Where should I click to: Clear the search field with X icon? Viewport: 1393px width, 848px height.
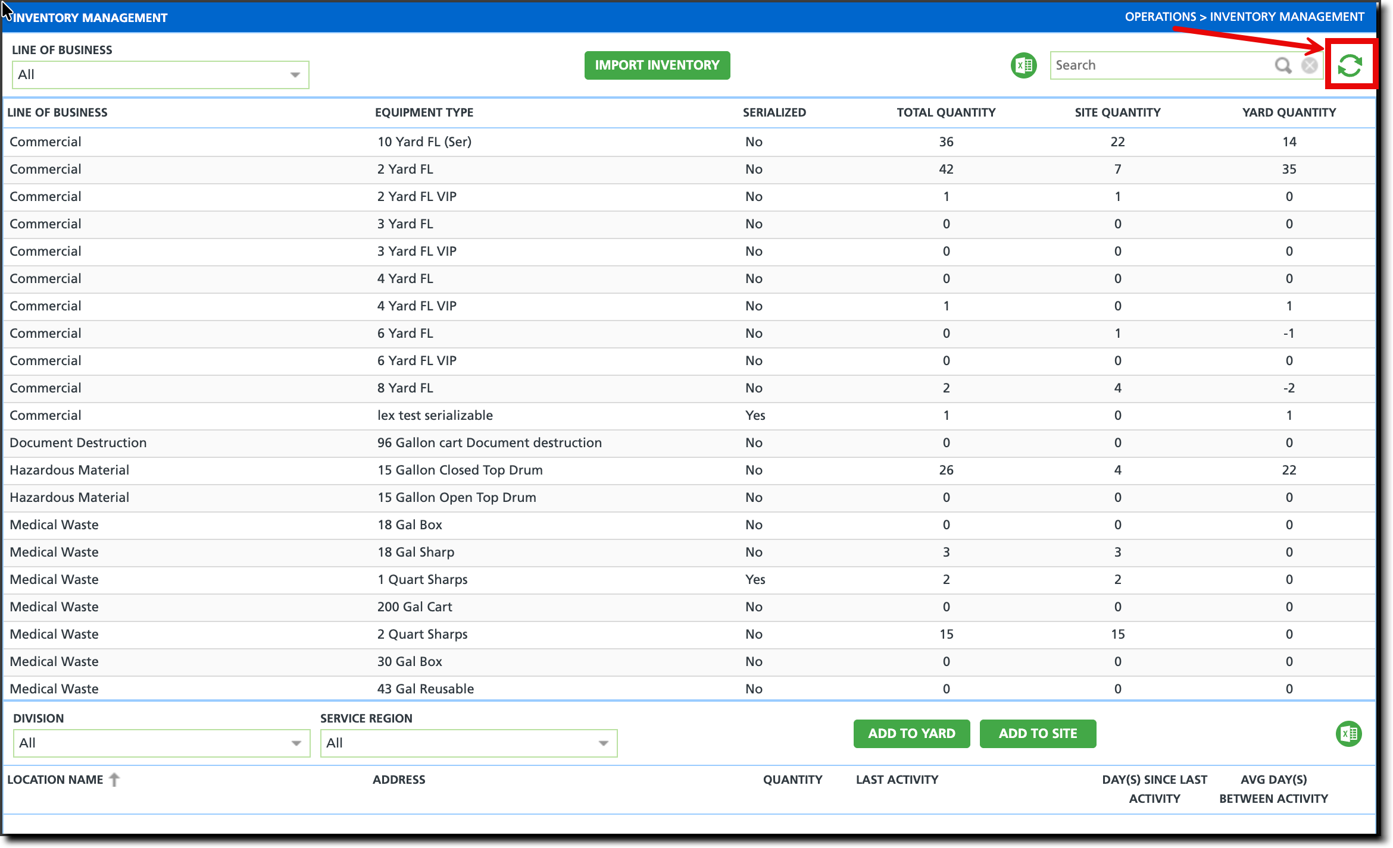click(x=1309, y=65)
